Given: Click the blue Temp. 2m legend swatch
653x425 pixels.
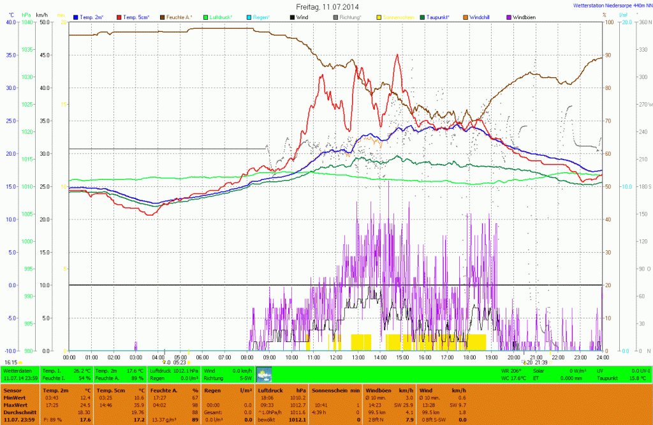Looking at the screenshot, I should 77,17.
